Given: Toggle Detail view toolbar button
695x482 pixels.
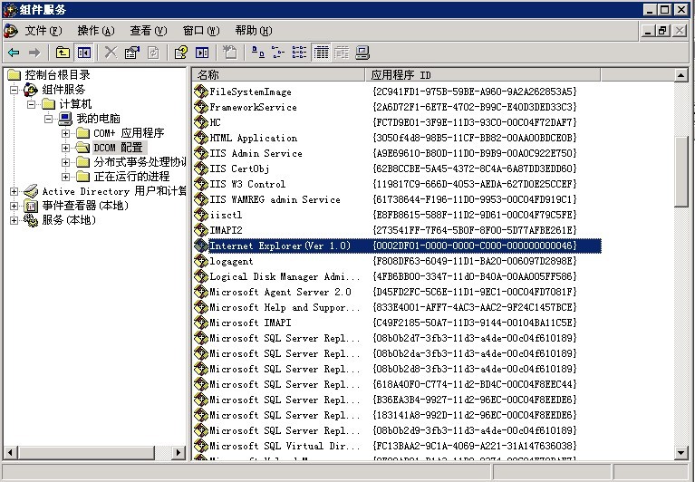Looking at the screenshot, I should (321, 53).
